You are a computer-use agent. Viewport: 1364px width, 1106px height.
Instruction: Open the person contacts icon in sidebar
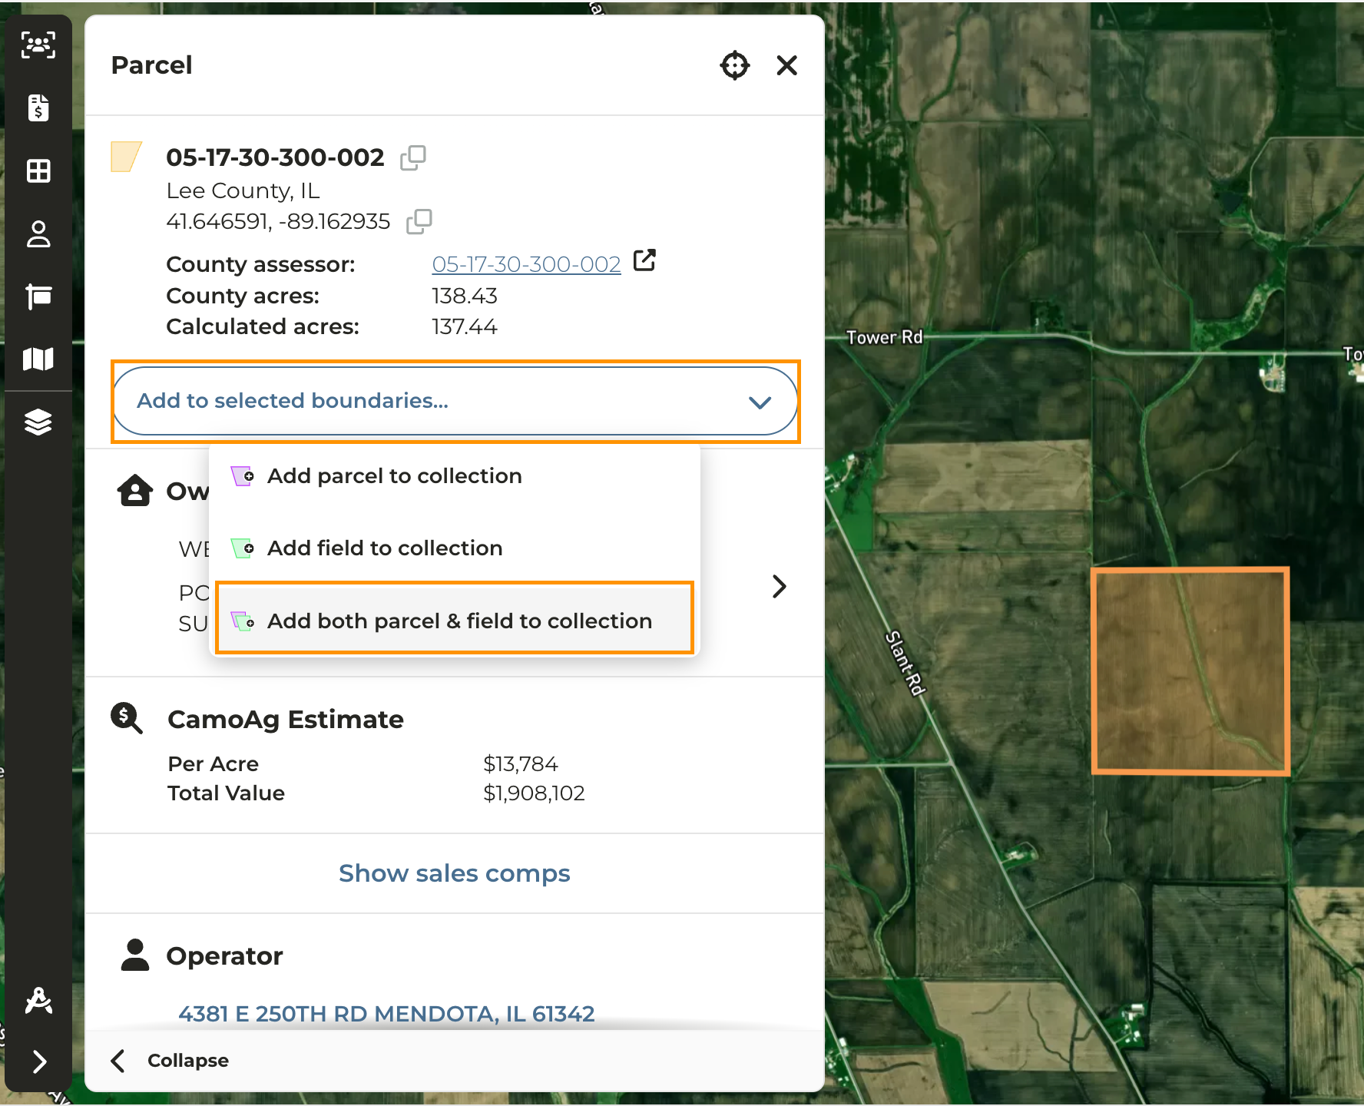pyautogui.click(x=38, y=233)
